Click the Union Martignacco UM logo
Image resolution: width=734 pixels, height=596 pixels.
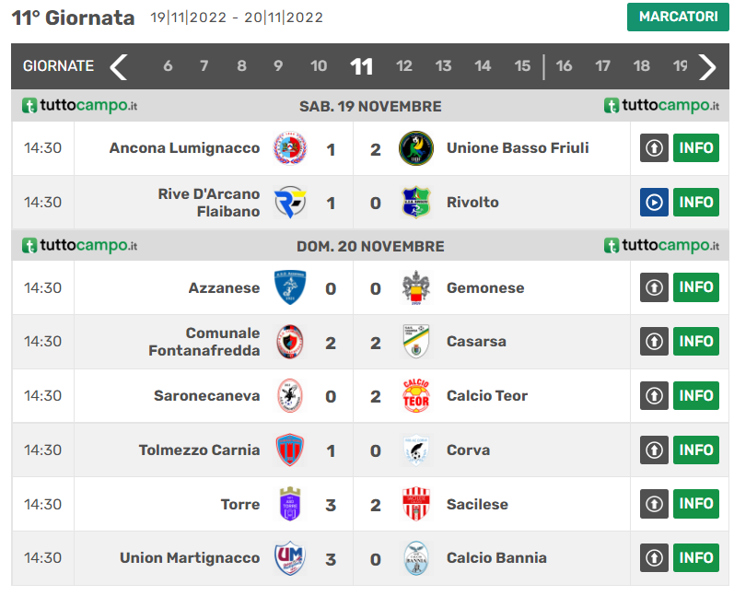[x=290, y=558]
